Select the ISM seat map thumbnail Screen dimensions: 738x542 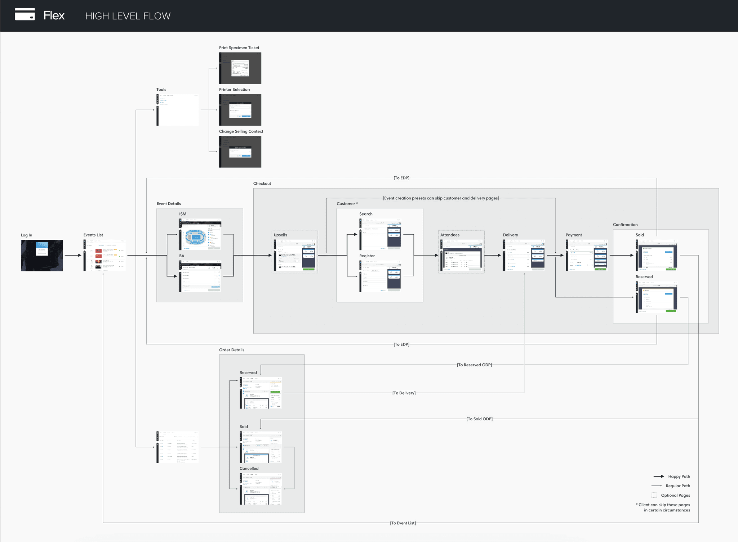click(200, 234)
